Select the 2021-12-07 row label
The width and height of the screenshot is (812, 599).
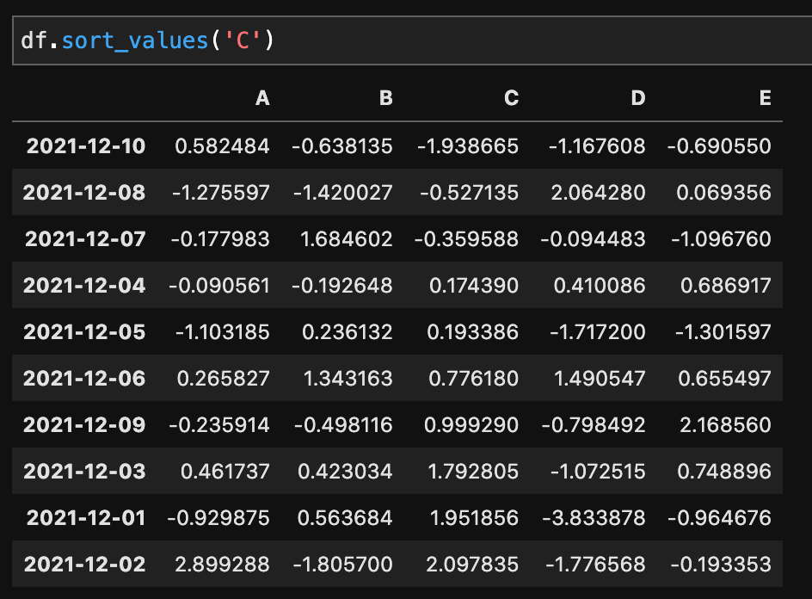pyautogui.click(x=85, y=239)
